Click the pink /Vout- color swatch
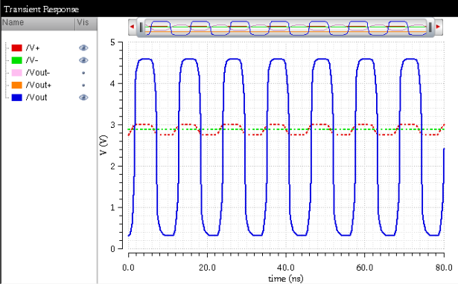Image resolution: width=458 pixels, height=284 pixels. click(16, 73)
